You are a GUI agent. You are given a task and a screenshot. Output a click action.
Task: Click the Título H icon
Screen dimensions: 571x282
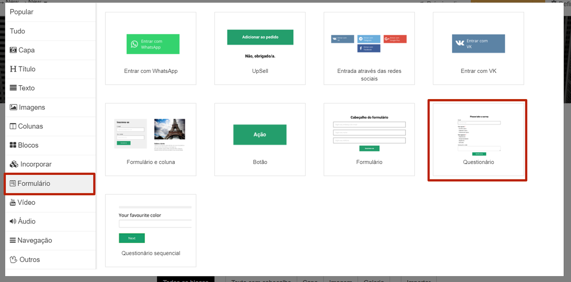tap(13, 69)
